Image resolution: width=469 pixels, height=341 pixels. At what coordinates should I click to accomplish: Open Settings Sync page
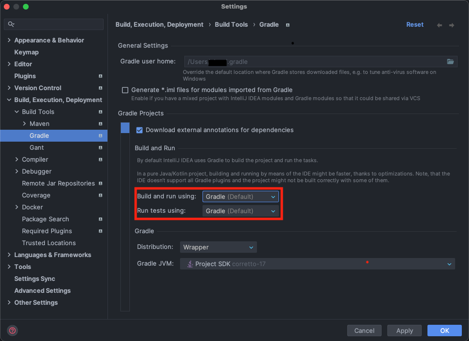tap(35, 279)
